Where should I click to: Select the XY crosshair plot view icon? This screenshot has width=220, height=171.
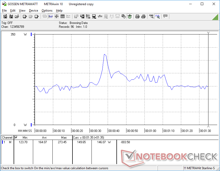[57, 16]
